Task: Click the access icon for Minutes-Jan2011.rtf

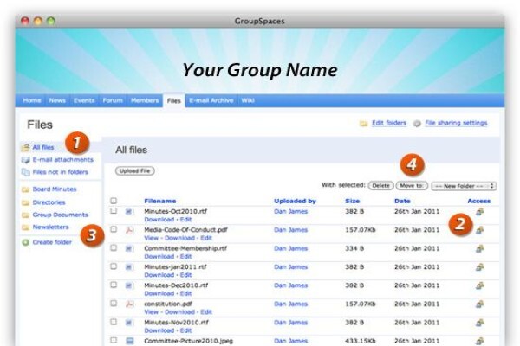Action: 479,267
